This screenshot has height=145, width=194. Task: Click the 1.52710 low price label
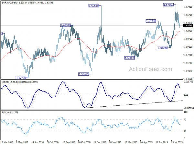click(21, 78)
